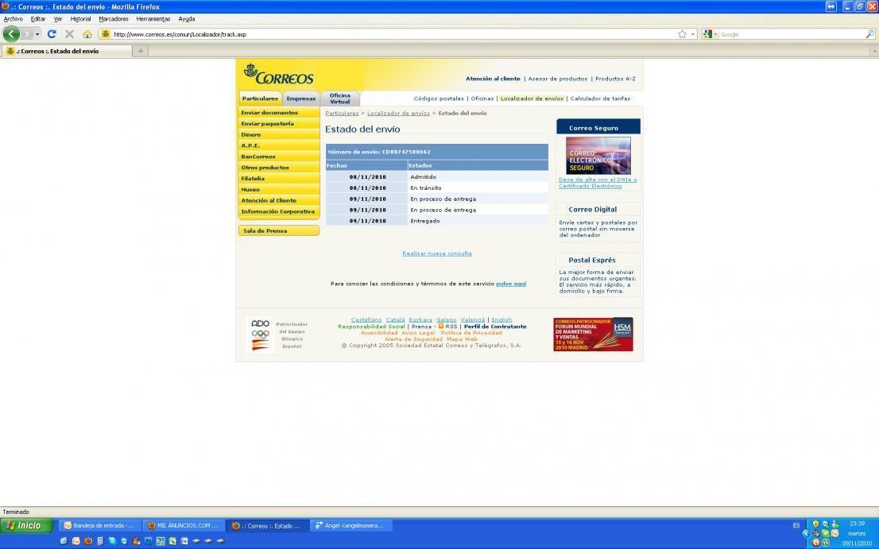Launch Skype from quick launch bar
The image size is (879, 549).
coord(112,541)
